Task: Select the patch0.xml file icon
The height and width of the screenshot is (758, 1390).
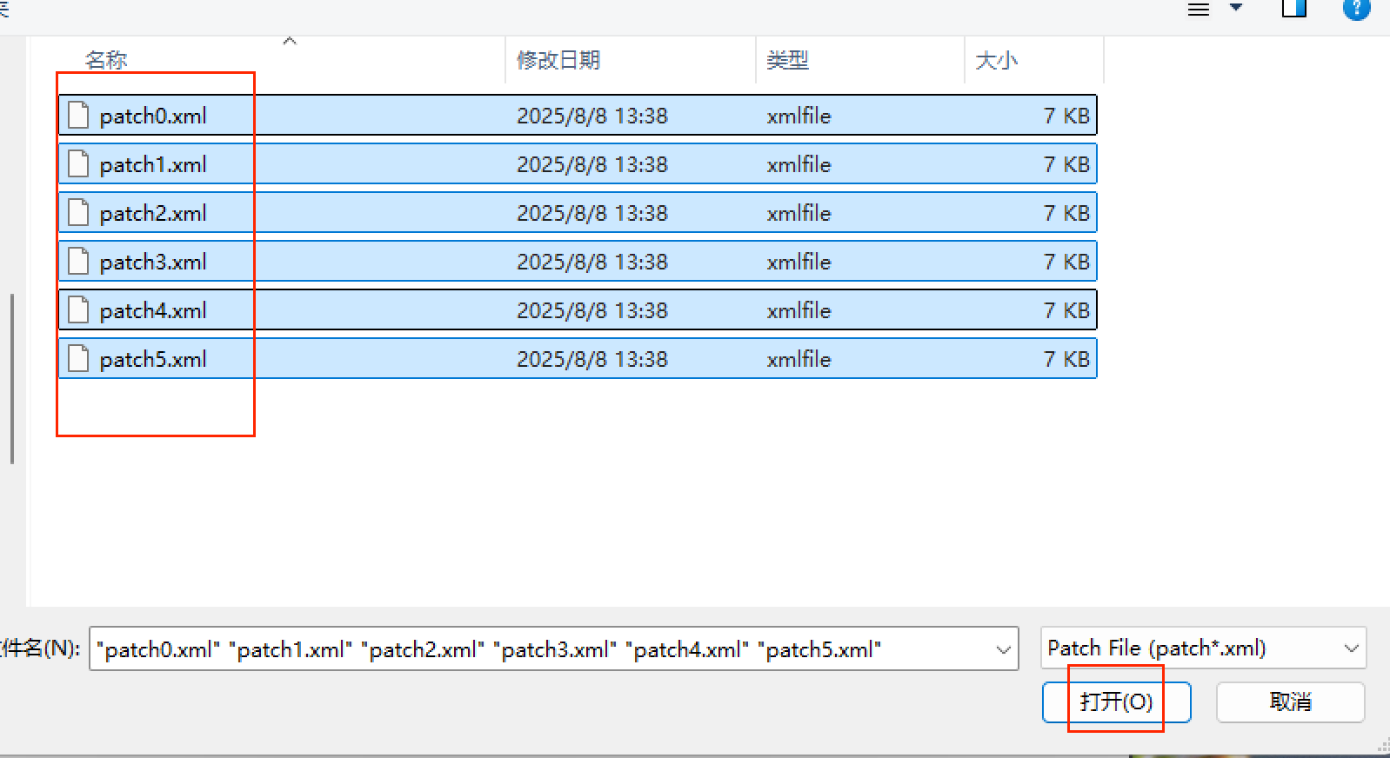Action: (x=79, y=116)
